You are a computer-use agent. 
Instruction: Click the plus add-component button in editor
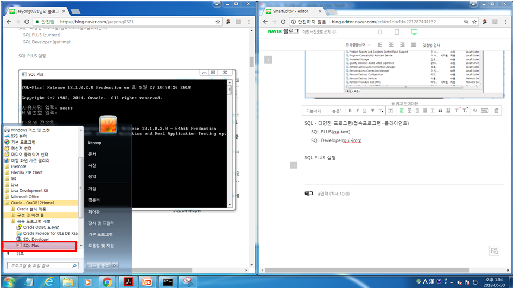pos(294,165)
